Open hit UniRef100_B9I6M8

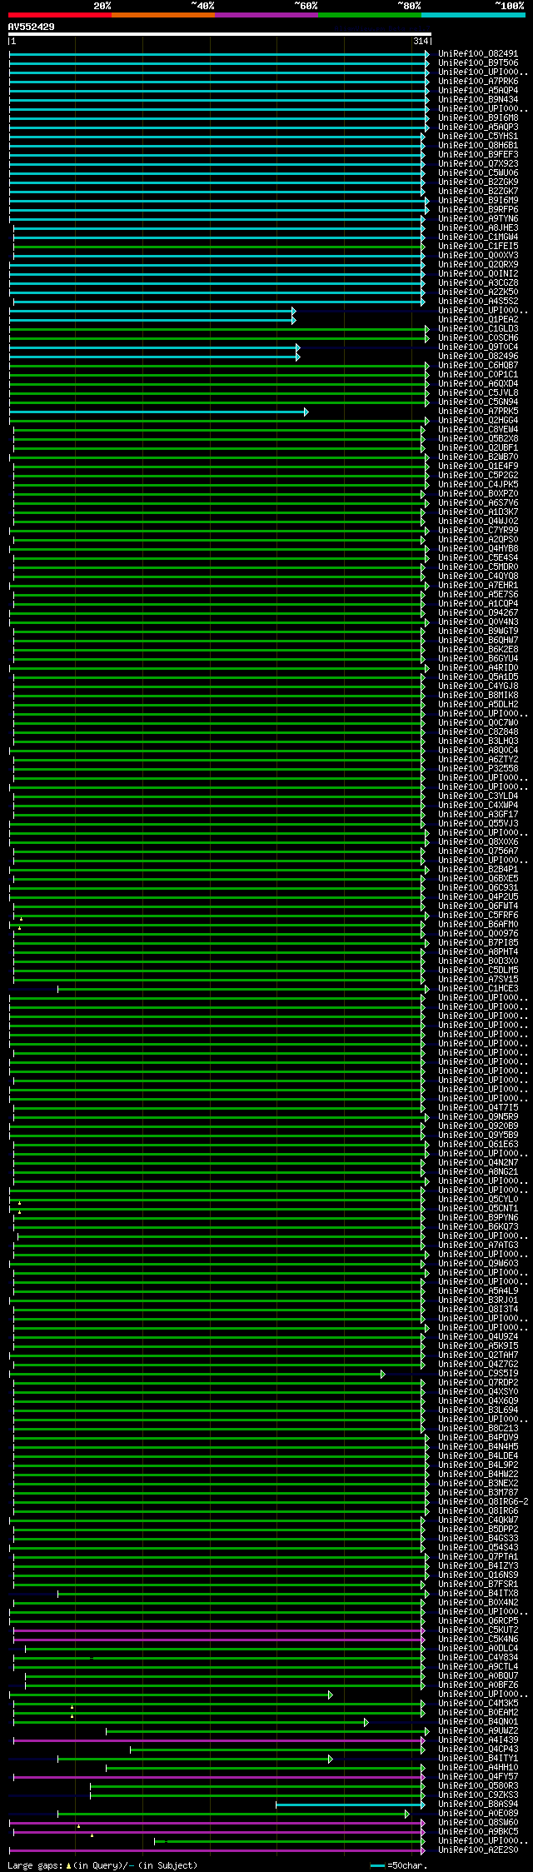pyautogui.click(x=478, y=118)
